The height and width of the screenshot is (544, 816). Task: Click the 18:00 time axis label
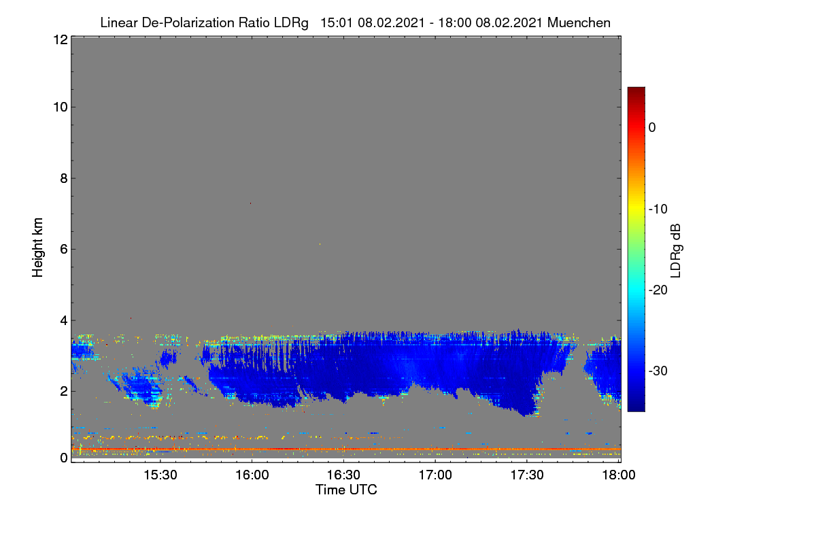click(x=619, y=476)
